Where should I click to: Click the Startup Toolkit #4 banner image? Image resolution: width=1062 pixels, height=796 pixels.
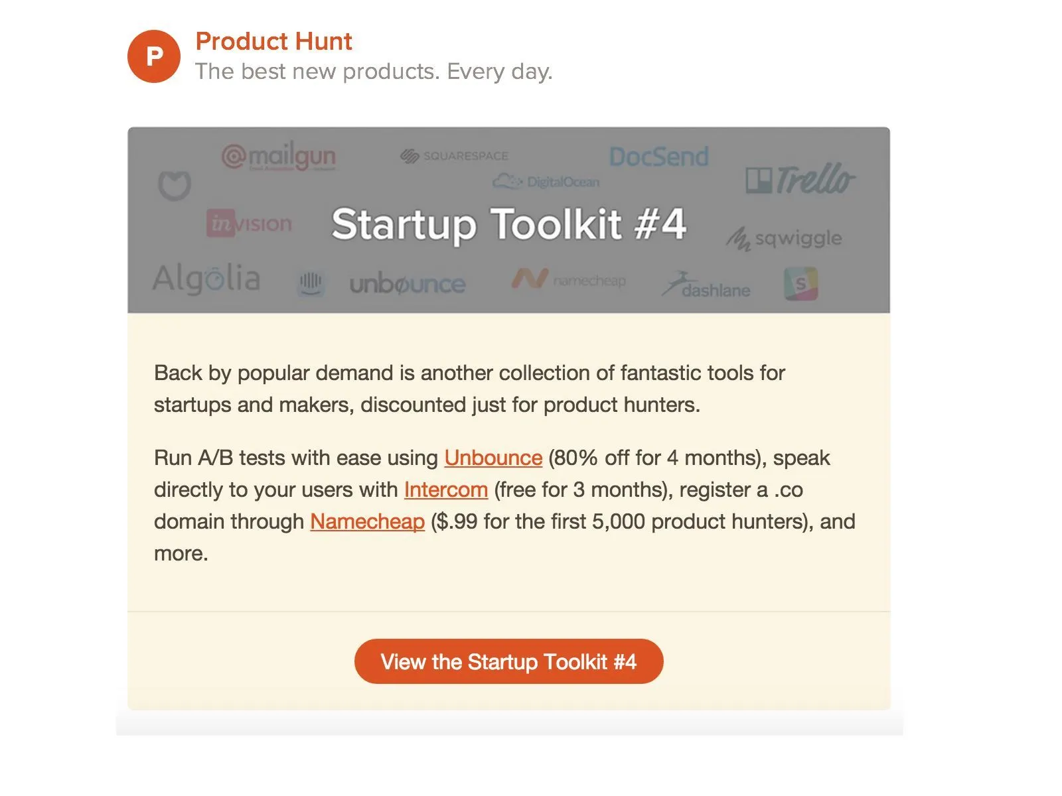509,224
